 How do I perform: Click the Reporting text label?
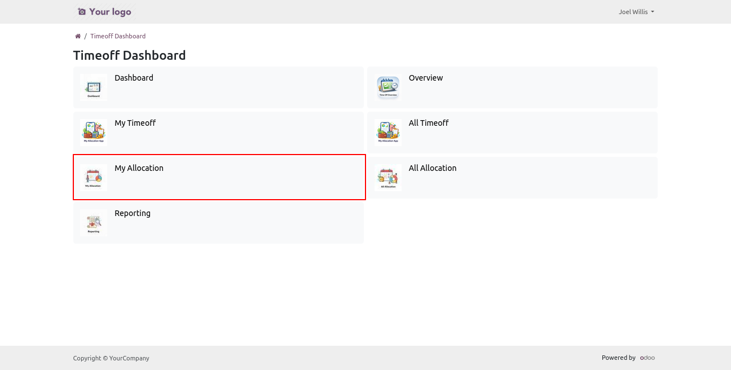(133, 213)
